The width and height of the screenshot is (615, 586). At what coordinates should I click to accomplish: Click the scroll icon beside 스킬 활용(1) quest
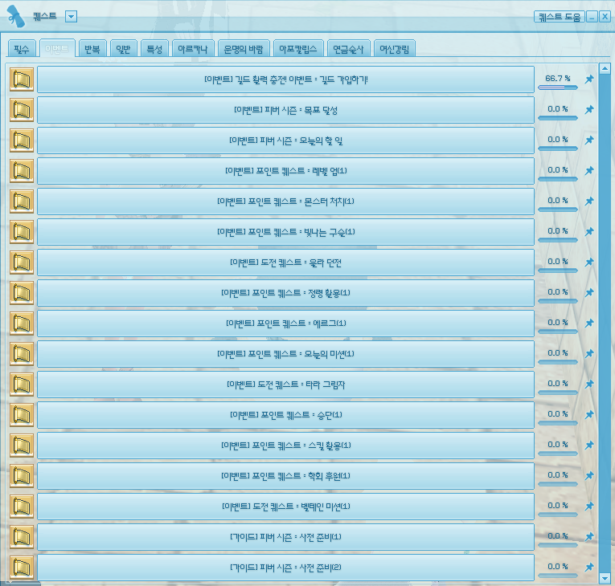22,446
